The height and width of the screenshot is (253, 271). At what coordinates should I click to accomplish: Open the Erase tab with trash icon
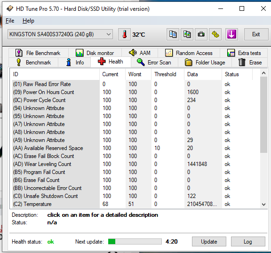coord(250,63)
